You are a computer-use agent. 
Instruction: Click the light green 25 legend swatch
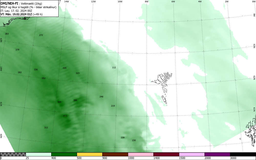(39, 154)
